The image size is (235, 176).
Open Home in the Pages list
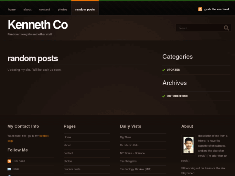(67, 137)
